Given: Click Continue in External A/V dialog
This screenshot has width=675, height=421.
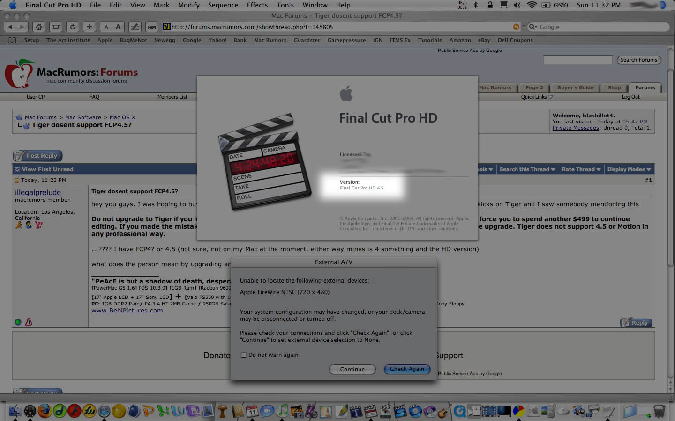Looking at the screenshot, I should pyautogui.click(x=352, y=369).
